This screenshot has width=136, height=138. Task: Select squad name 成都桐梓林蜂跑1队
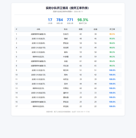click(x=39, y=66)
